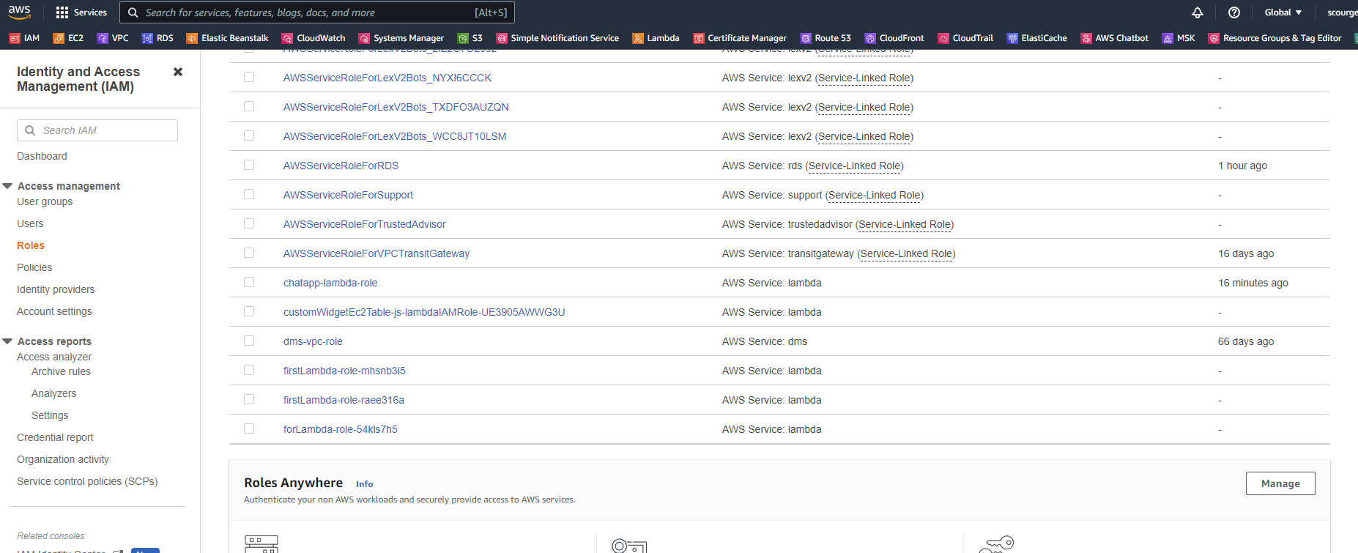Click the Search IAM input field
This screenshot has width=1358, height=553.
point(97,130)
